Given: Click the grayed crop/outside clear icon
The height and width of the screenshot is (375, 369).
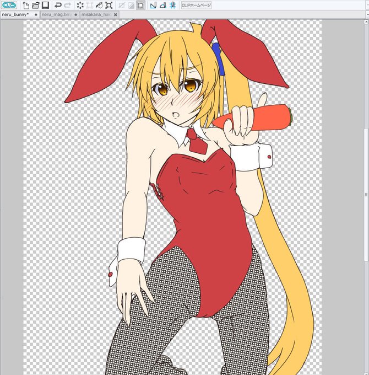Looking at the screenshot, I should coord(90,6).
